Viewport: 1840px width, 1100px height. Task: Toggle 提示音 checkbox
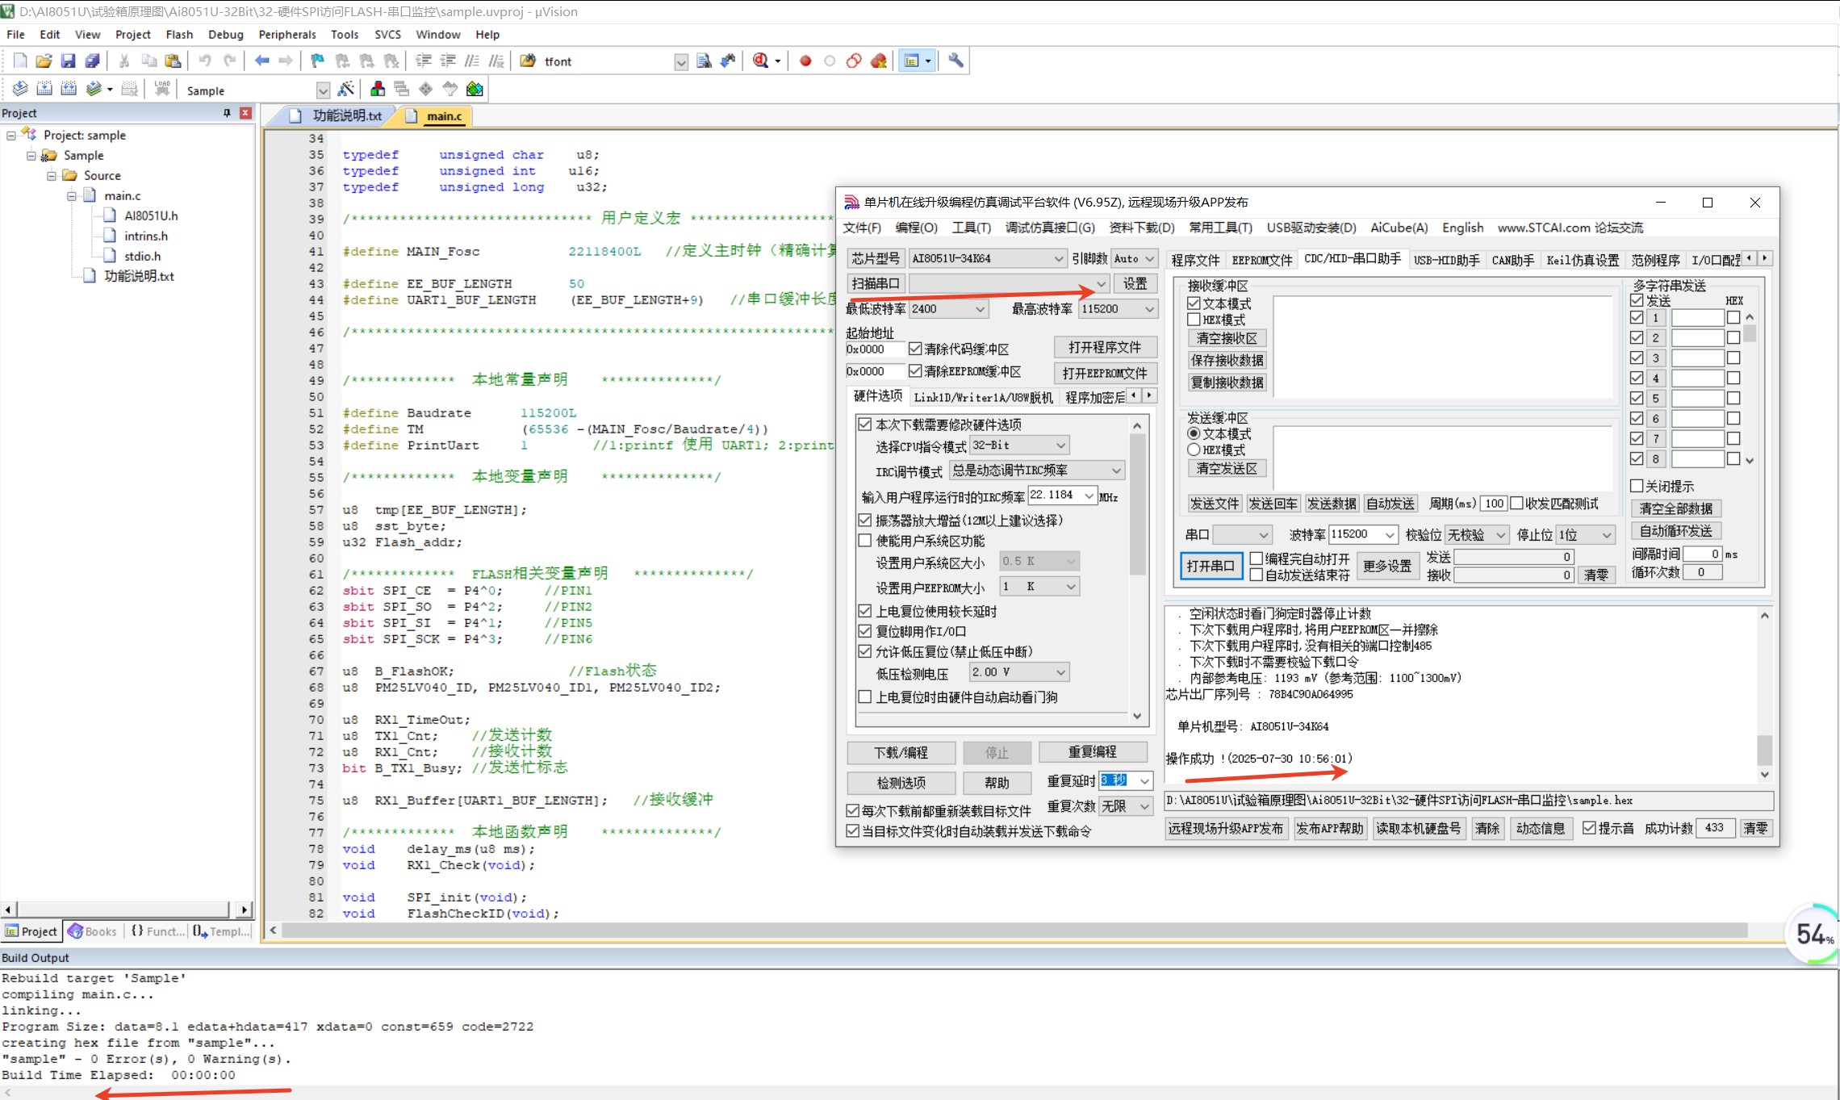coord(1589,828)
